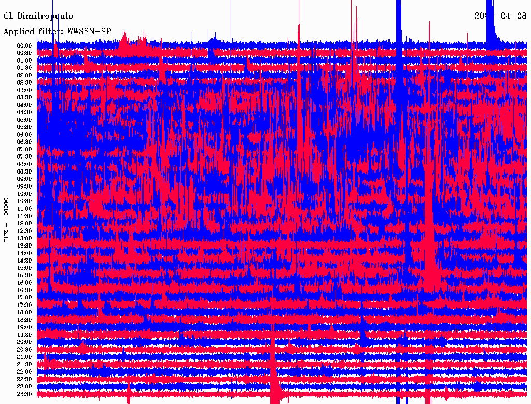Select the 00:30 time row label
531x404 pixels.
click(x=24, y=53)
